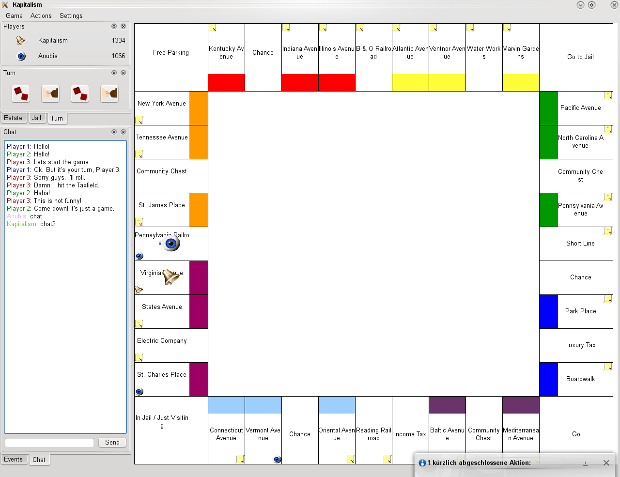Switch to the Jail tab
620x477 pixels.
[x=37, y=118]
